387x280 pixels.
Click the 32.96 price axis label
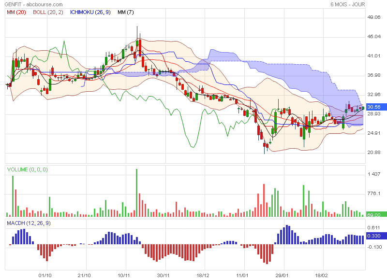click(373, 95)
